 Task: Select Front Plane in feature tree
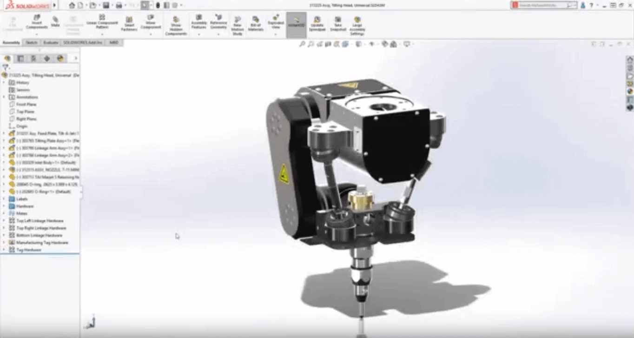coord(26,105)
